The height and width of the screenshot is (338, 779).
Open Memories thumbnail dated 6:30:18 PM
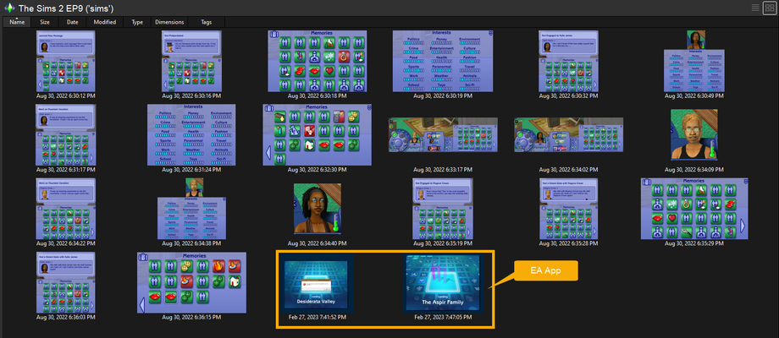(318, 61)
